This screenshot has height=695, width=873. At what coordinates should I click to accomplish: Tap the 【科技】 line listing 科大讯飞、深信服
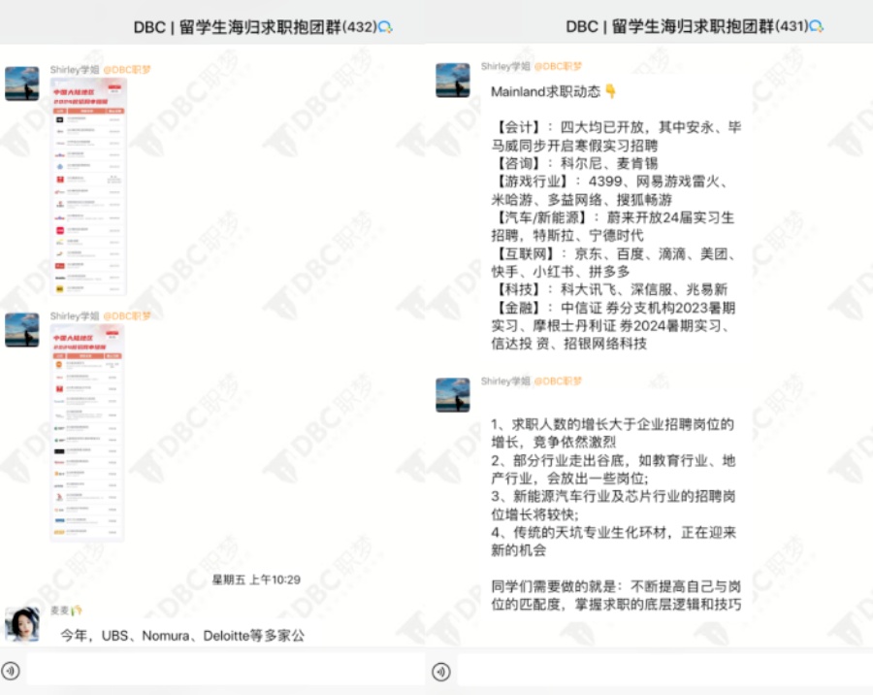[x=610, y=289]
